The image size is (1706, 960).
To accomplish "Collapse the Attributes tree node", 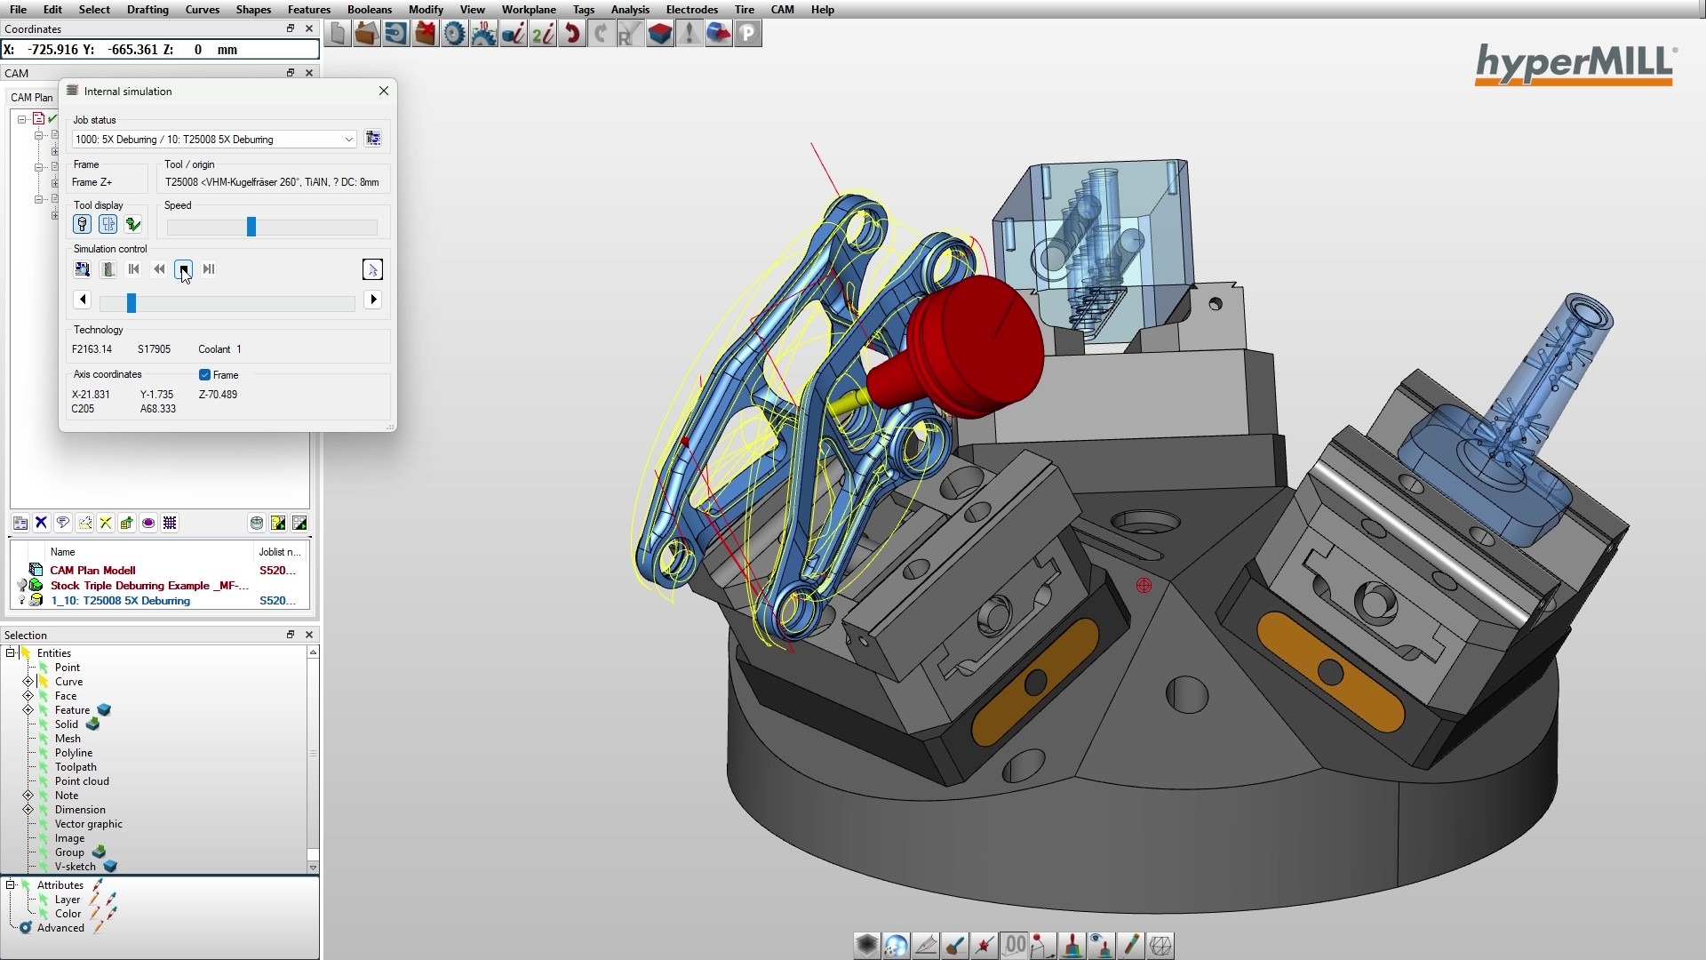I will [11, 885].
